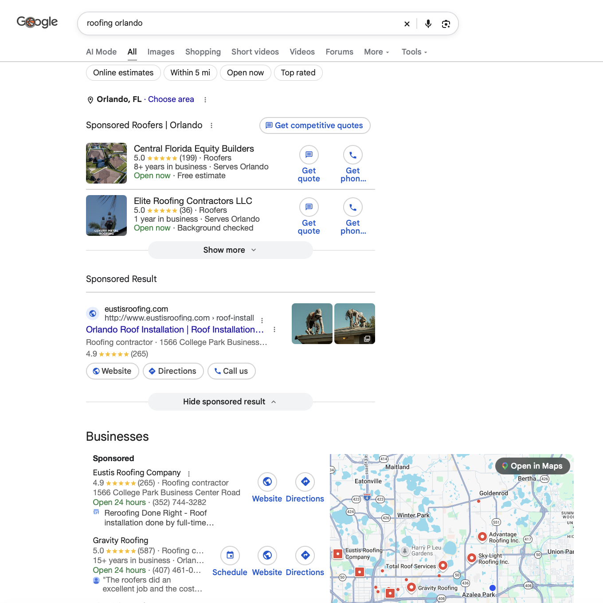Expand the More search categories dropdown
Viewport: 603px width, 603px height.
[x=376, y=52]
